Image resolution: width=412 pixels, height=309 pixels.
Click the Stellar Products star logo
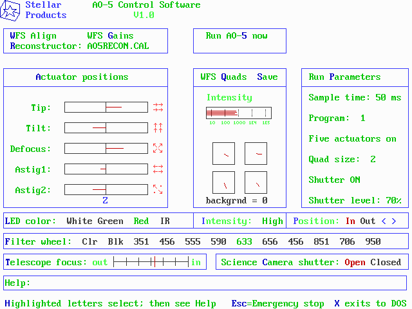[10, 10]
